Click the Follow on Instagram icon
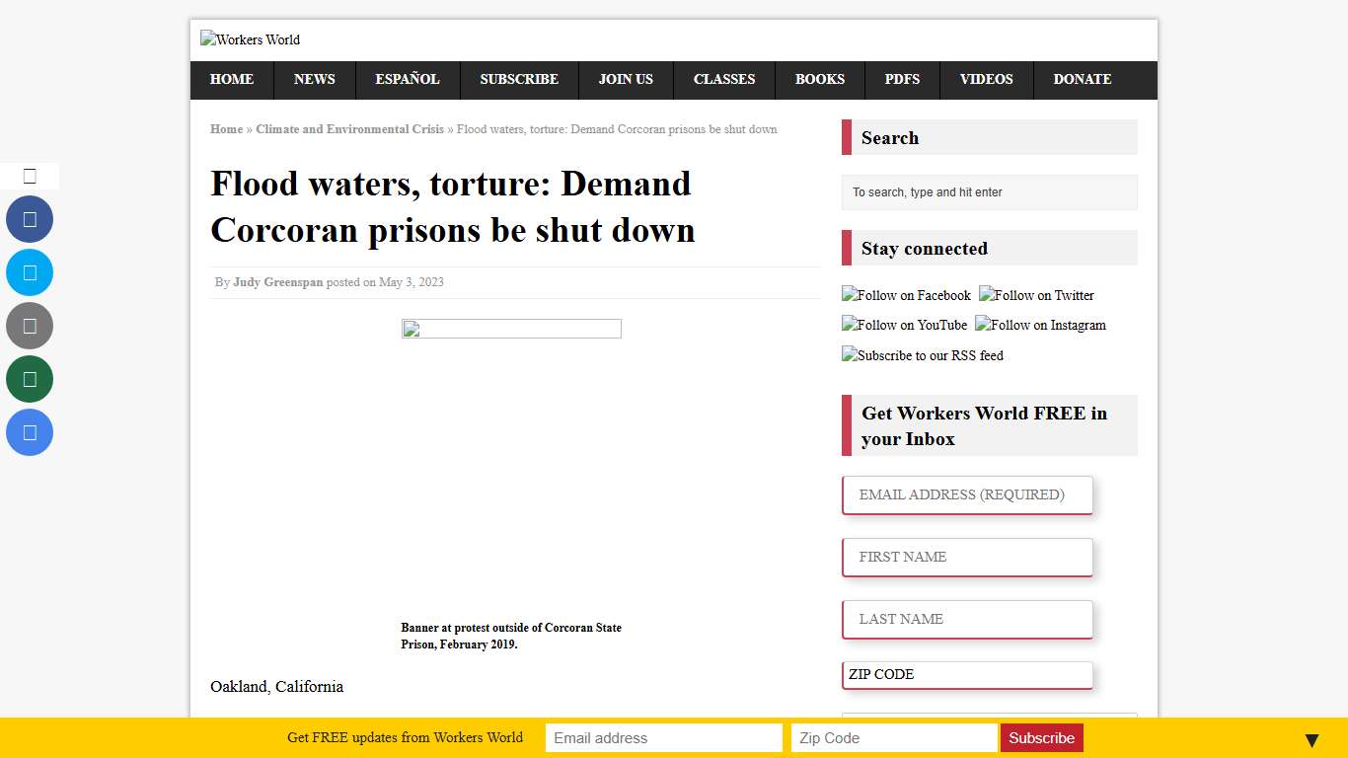Screen dimensions: 1348x758 pos(1040,325)
